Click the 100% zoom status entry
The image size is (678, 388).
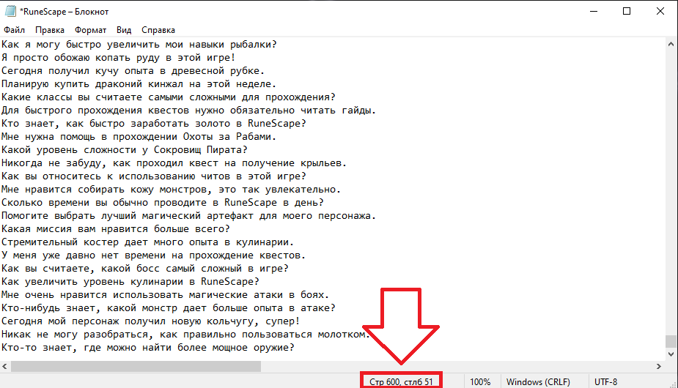pos(480,382)
